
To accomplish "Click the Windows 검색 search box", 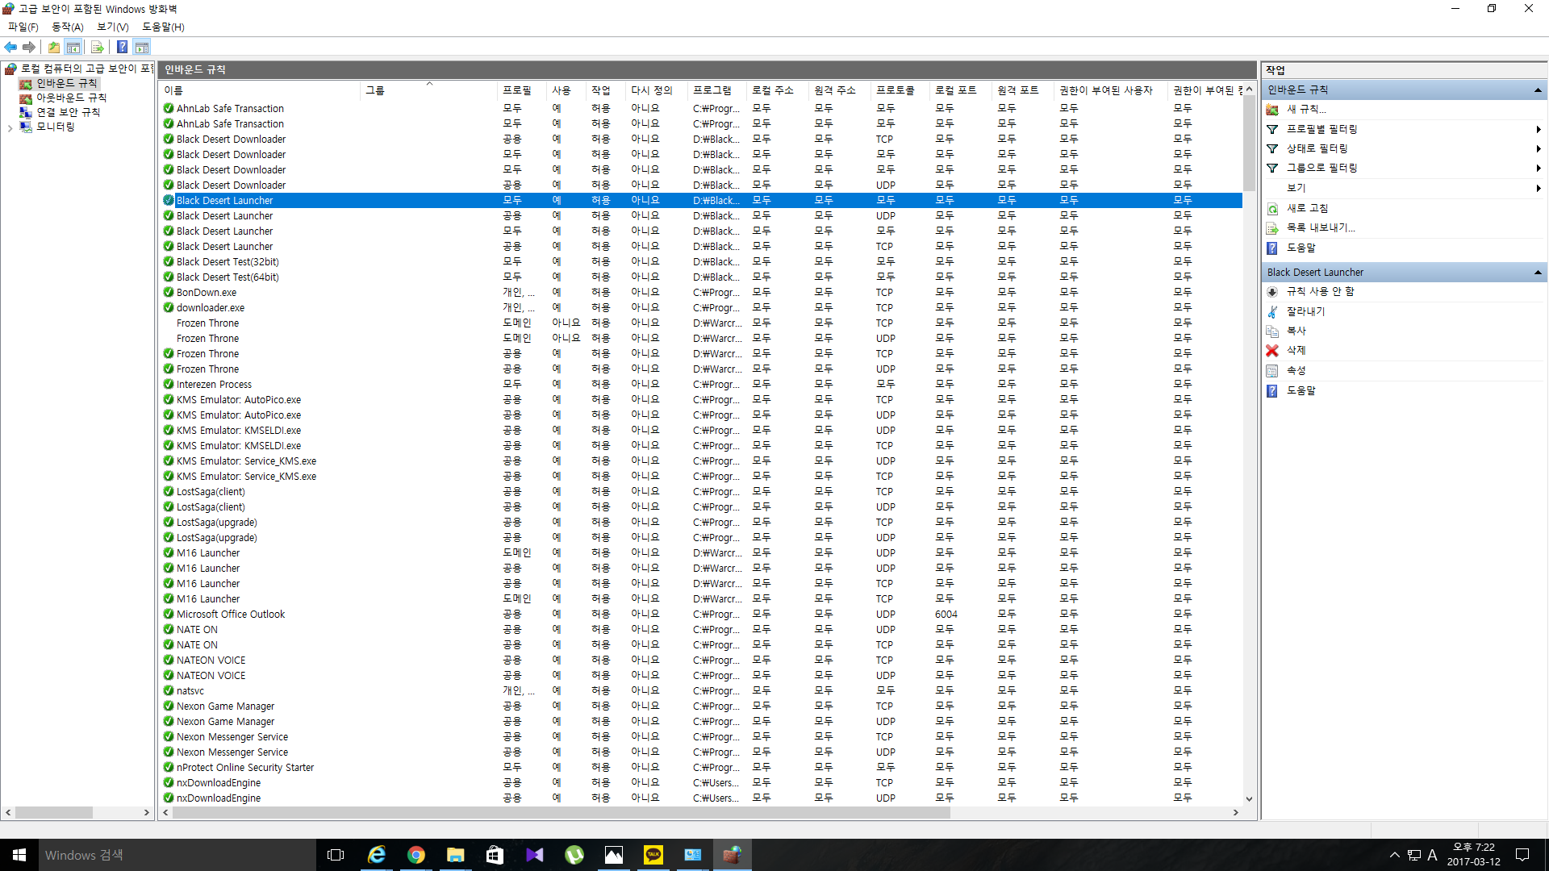I will [x=177, y=855].
